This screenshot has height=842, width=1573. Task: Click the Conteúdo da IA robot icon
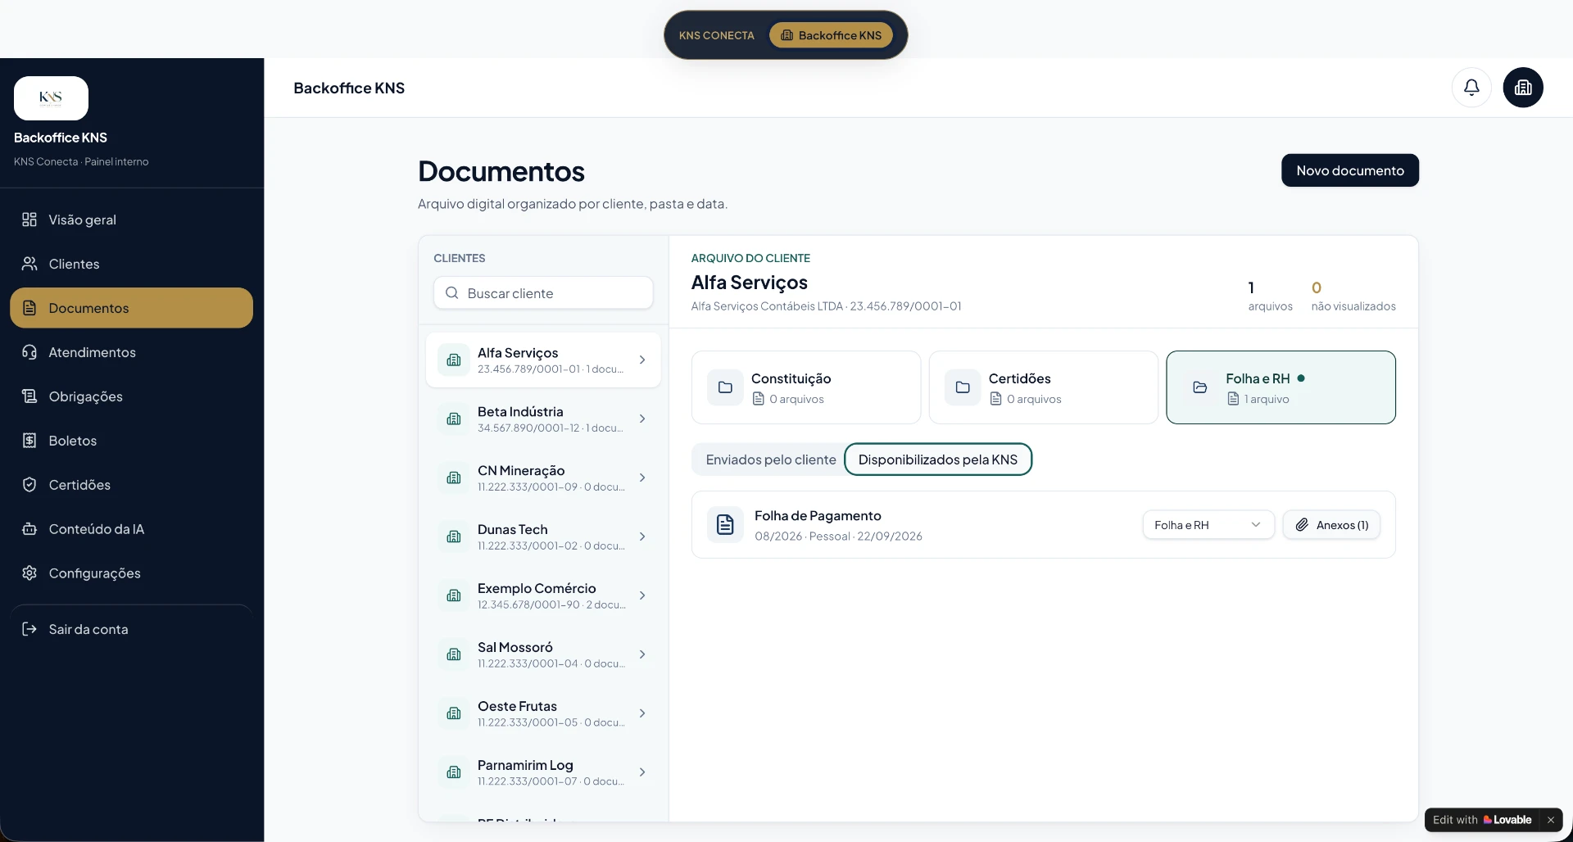click(x=29, y=529)
